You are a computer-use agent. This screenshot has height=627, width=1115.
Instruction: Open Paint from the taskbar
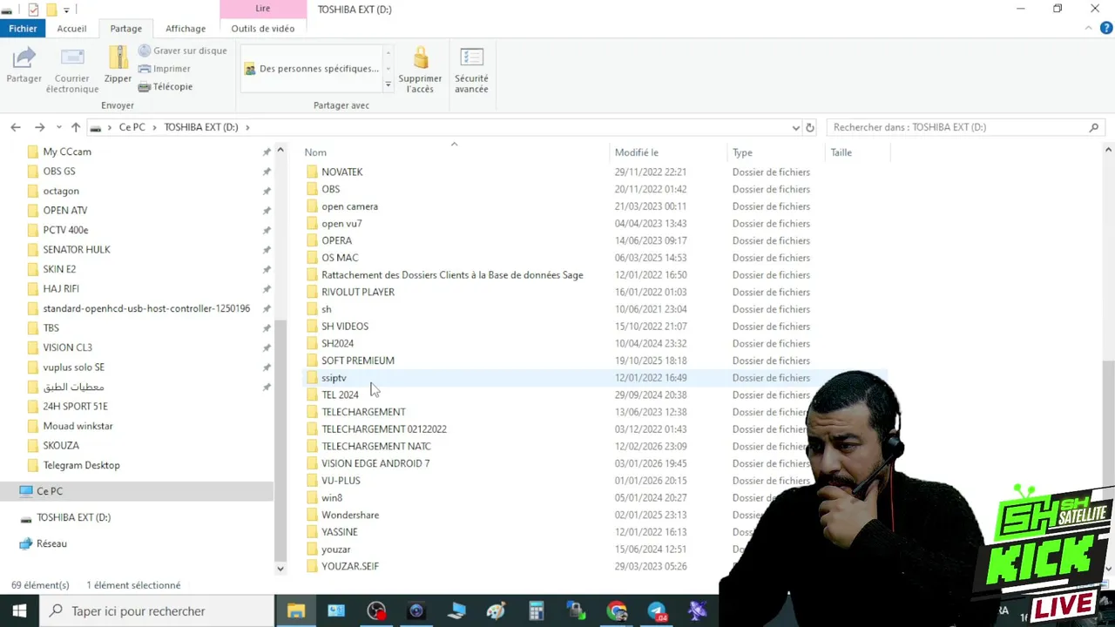coord(496,610)
